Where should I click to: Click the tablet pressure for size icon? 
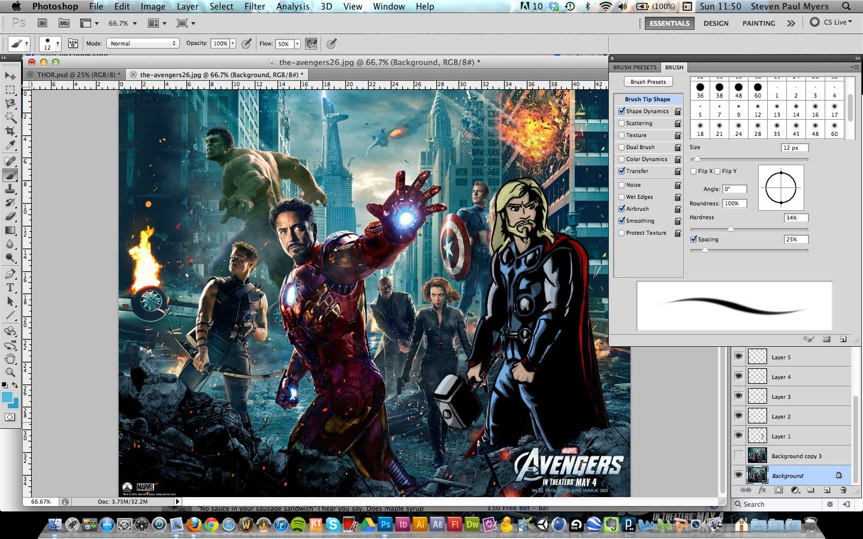coord(331,43)
